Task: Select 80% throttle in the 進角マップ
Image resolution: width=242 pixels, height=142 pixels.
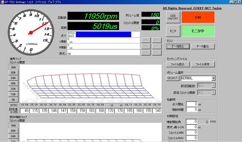Action: (x=13, y=73)
